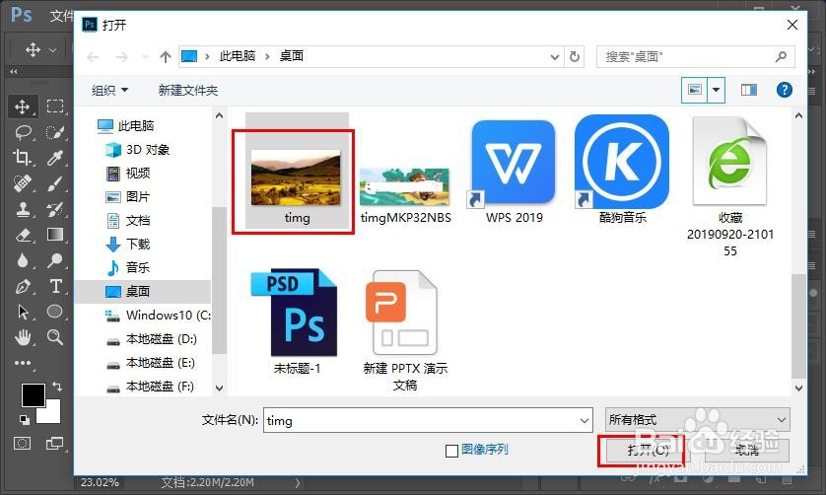Image resolution: width=826 pixels, height=495 pixels.
Task: Reset default foreground and background colors
Action: tap(25, 420)
